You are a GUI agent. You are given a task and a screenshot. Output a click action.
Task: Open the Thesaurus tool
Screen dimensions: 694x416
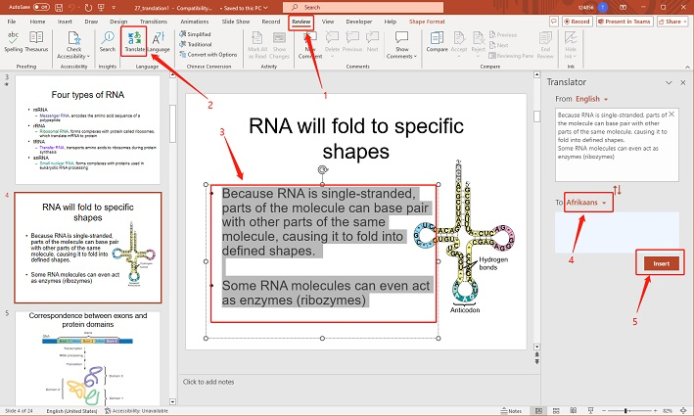click(x=36, y=41)
